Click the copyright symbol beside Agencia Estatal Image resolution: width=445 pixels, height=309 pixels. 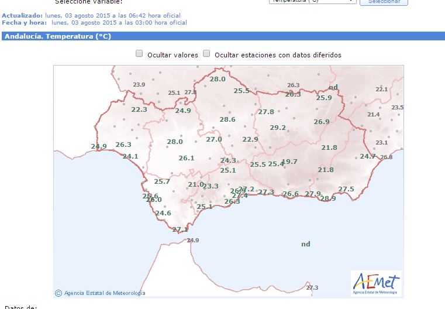(58, 293)
